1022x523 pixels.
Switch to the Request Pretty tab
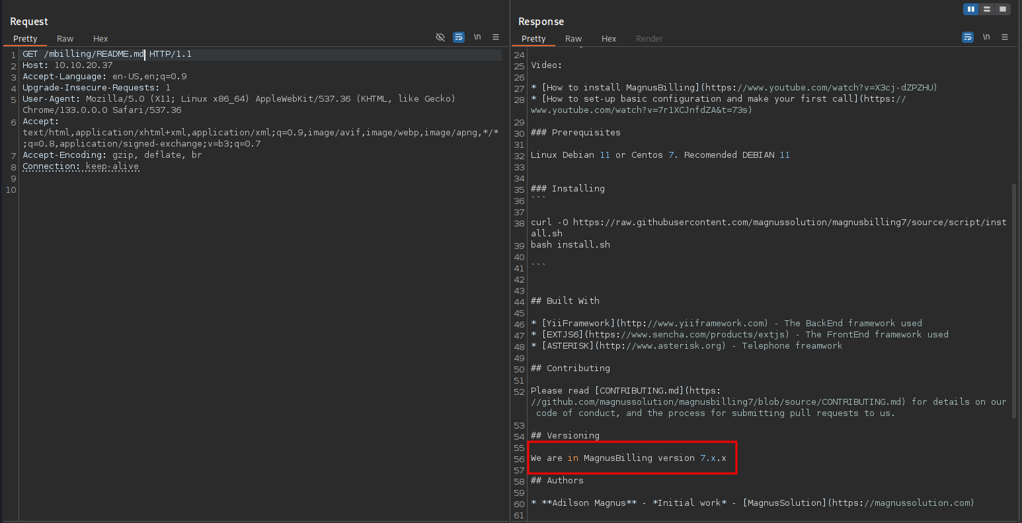[x=25, y=39]
